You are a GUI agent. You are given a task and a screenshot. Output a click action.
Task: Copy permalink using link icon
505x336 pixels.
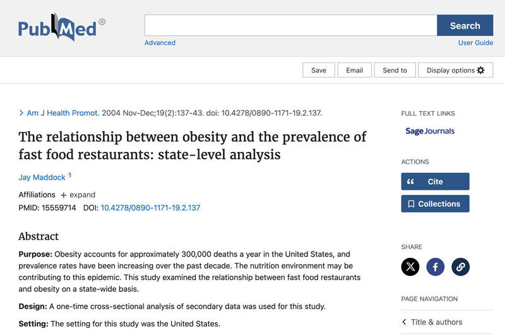coord(461,267)
